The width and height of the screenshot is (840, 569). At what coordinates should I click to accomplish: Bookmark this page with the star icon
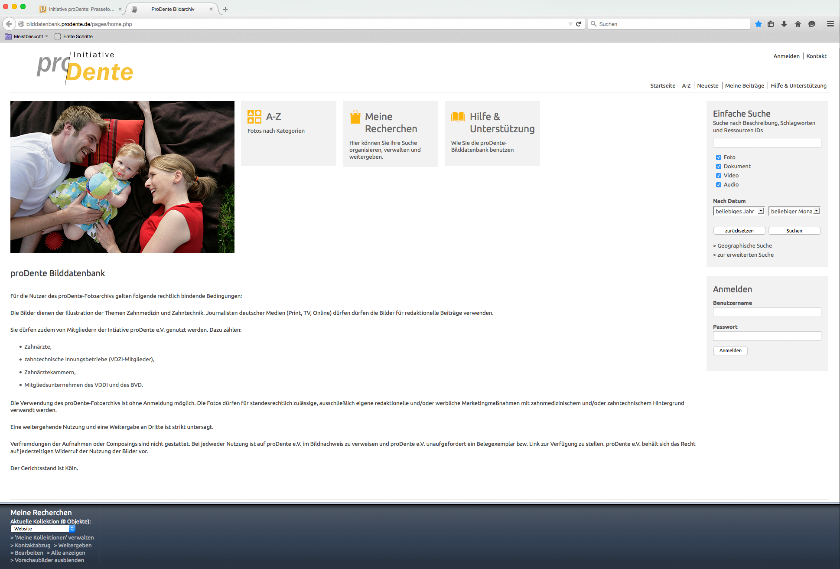coord(758,24)
